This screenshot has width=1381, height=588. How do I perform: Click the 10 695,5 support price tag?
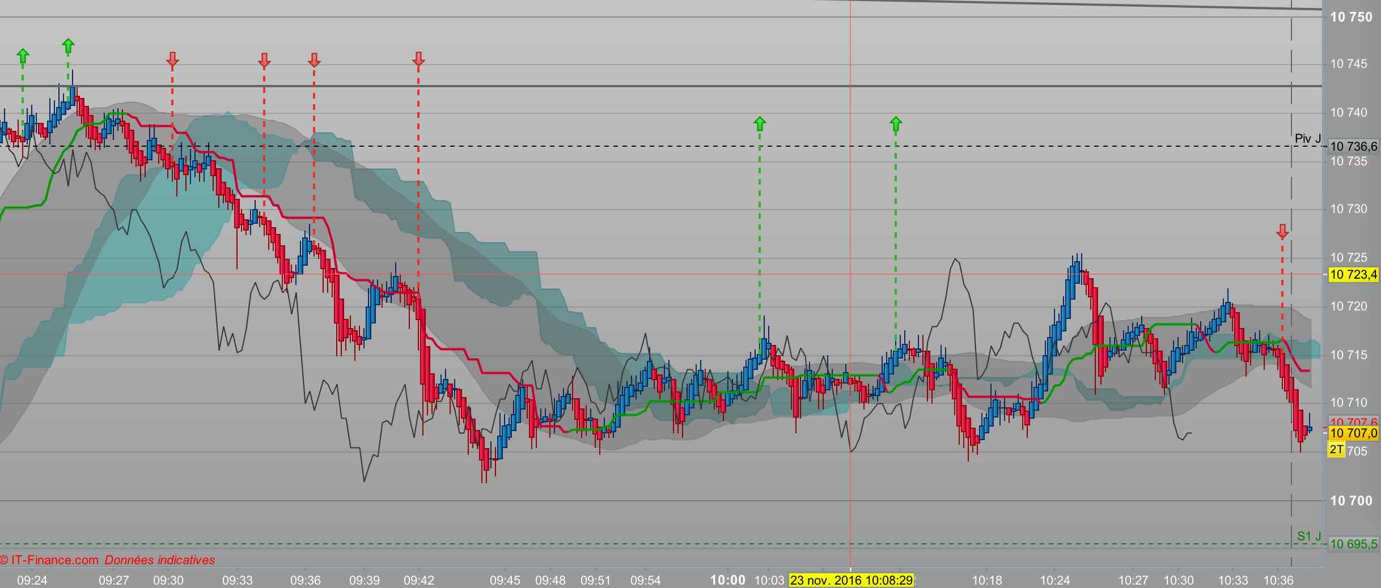point(1353,544)
